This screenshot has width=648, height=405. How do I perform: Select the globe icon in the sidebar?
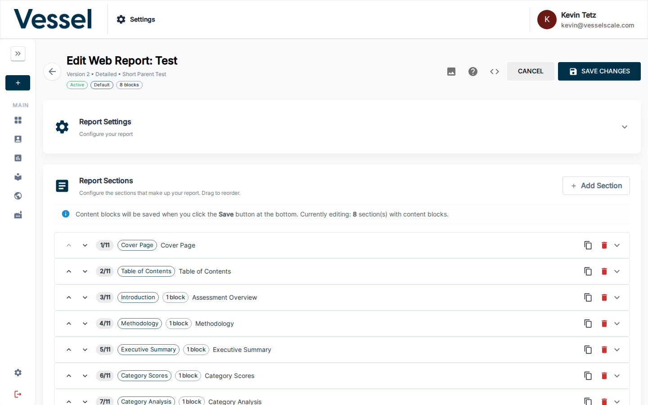[18, 196]
